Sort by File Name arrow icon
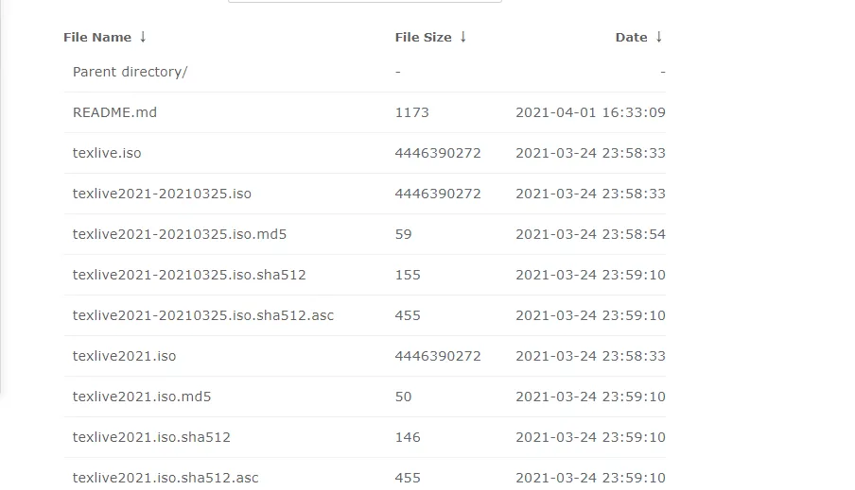The width and height of the screenshot is (855, 490). pos(143,37)
